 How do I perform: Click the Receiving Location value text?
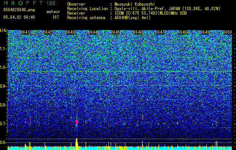tap(167, 9)
